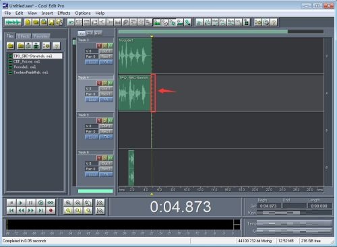Open the Effects menu

click(x=64, y=13)
